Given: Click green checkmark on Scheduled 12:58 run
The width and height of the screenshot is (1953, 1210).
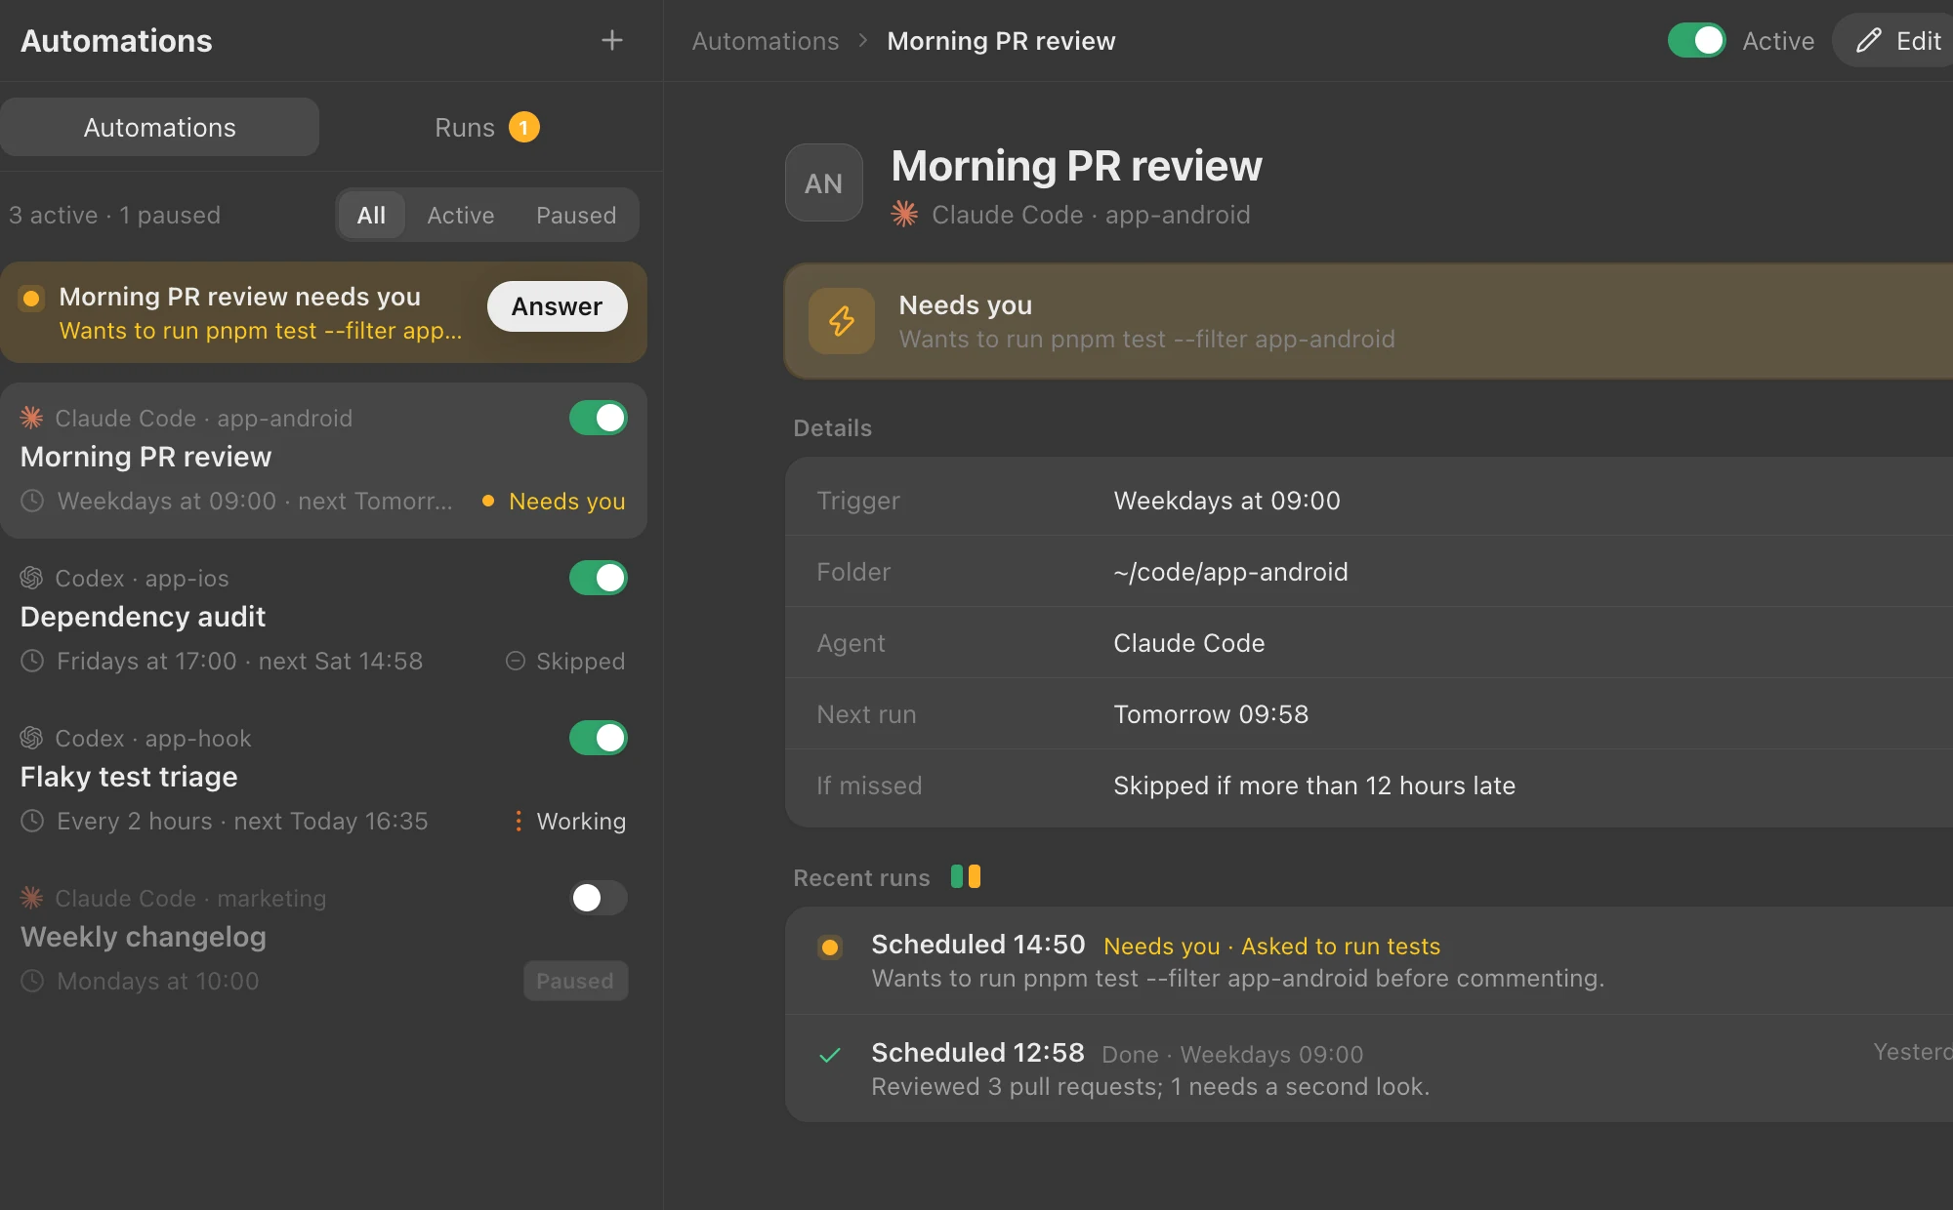Looking at the screenshot, I should click(830, 1055).
